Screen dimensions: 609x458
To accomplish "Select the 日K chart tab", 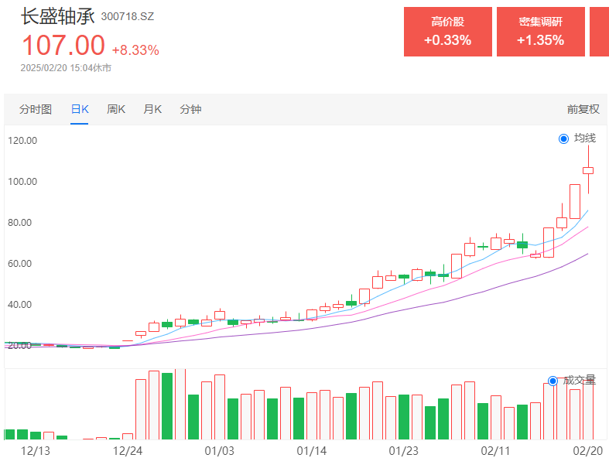I will point(80,109).
